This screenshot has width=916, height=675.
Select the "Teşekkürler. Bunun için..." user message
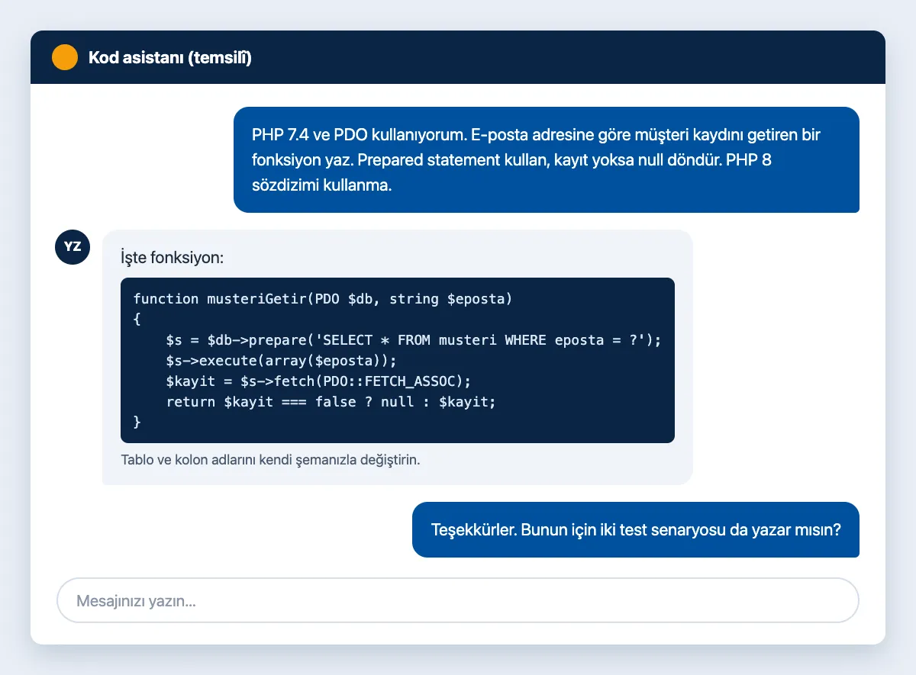[x=636, y=529]
